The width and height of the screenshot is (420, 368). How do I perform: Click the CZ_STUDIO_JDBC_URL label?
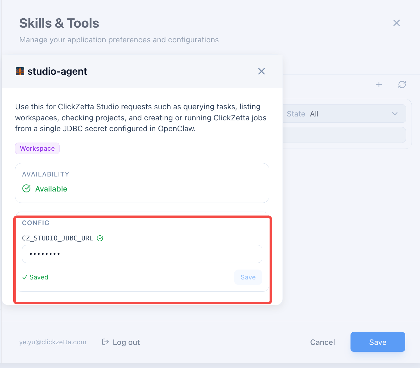pyautogui.click(x=57, y=238)
